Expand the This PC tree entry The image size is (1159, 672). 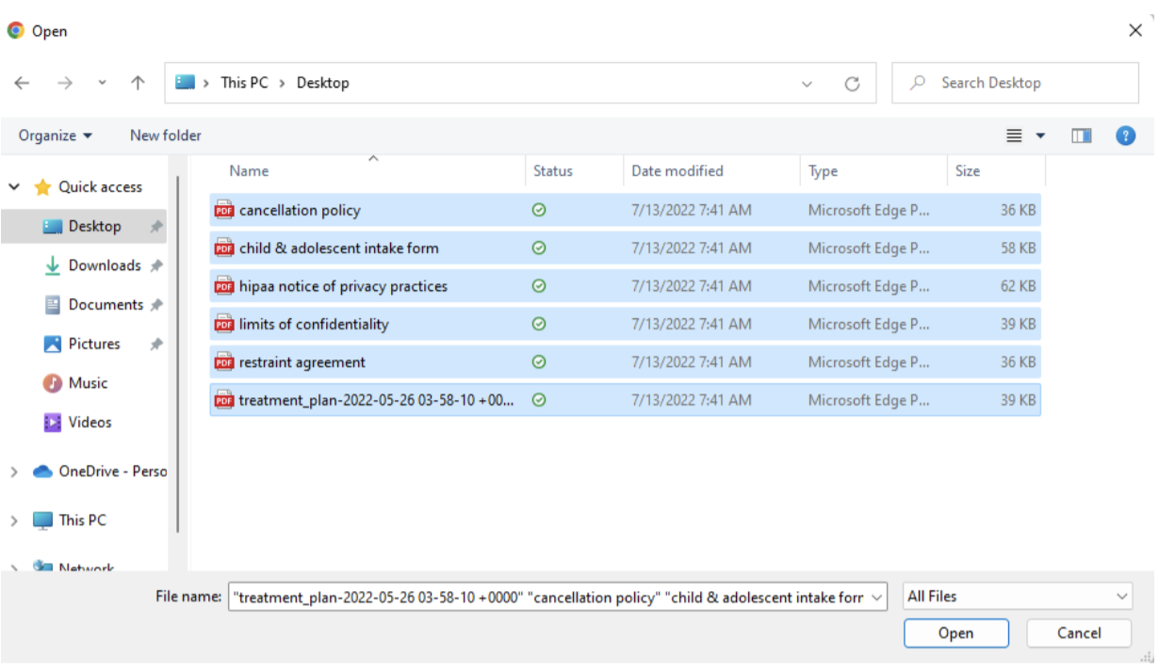(x=13, y=520)
